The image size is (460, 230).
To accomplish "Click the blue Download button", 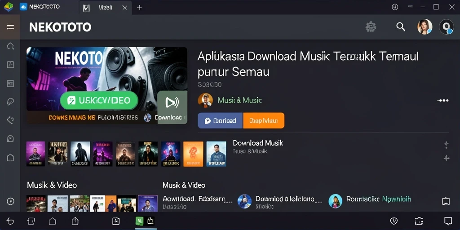I will click(220, 120).
